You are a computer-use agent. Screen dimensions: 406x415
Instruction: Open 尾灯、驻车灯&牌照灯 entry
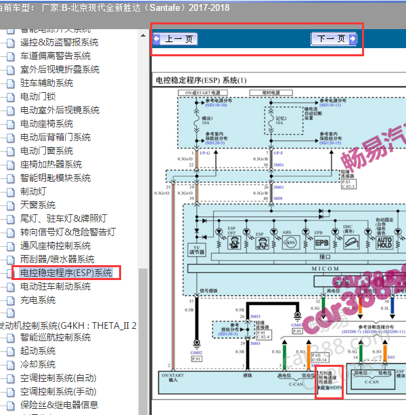[x=64, y=218]
